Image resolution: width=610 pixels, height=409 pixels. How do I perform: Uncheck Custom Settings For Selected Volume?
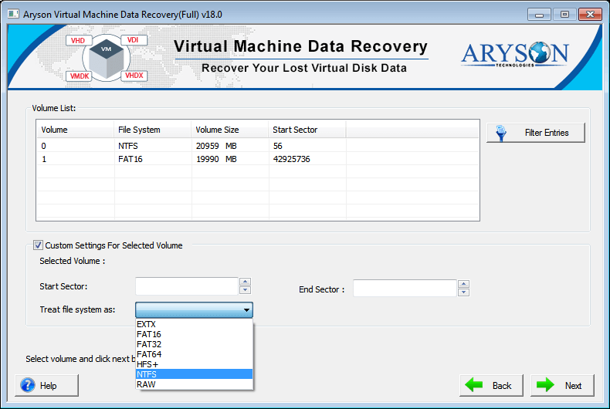pos(38,245)
